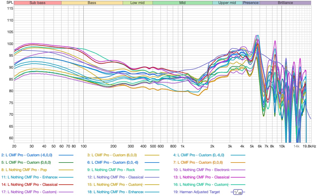Select legend entry 9: L Nothing CMF Pro - Rock
Screen dimensions: 318x196
111,170
